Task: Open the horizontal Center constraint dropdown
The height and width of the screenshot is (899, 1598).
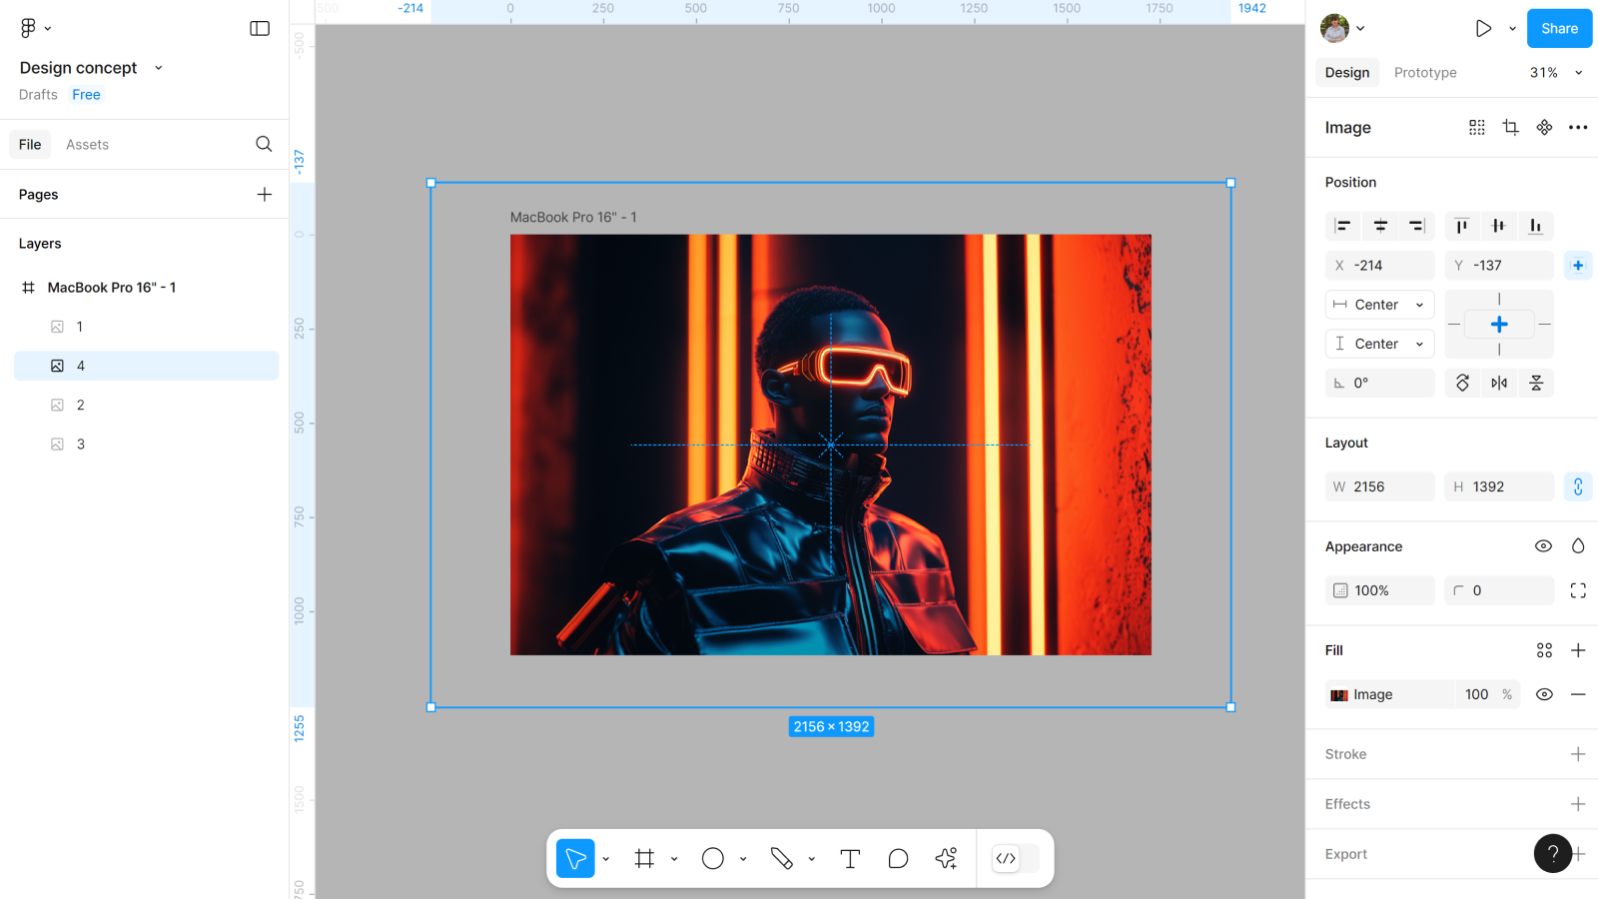Action: (1379, 305)
